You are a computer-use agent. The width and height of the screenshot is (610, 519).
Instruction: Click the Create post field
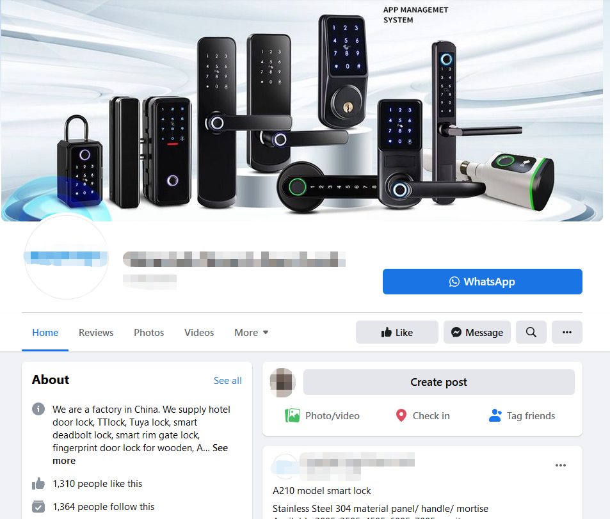439,382
